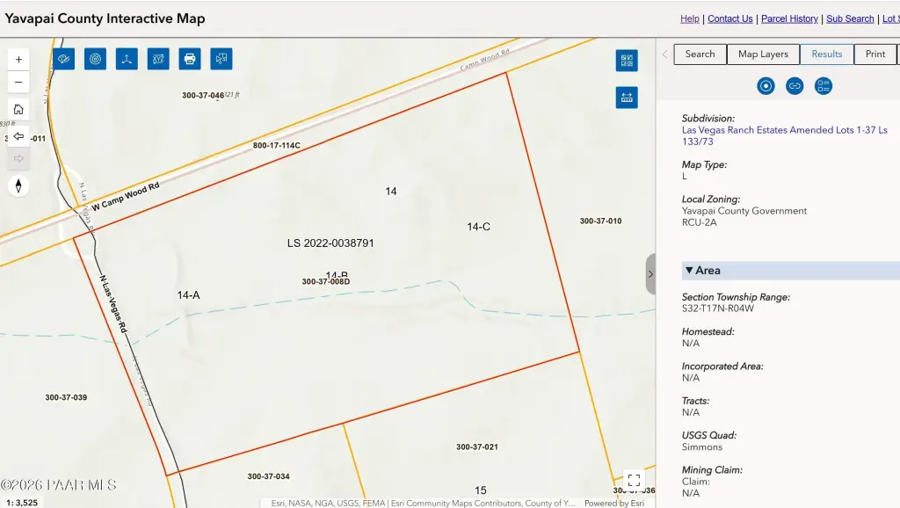Open the Help link
Image resolution: width=900 pixels, height=508 pixels.
point(690,19)
